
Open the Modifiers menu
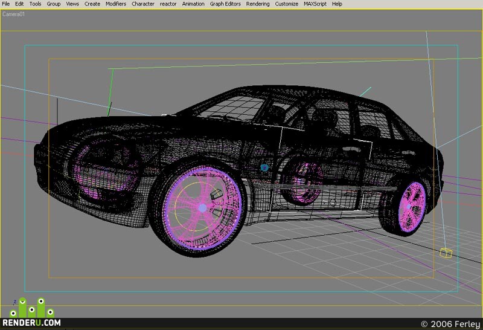pos(116,4)
